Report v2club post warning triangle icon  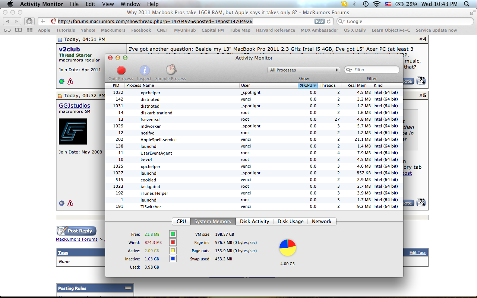coord(70,81)
